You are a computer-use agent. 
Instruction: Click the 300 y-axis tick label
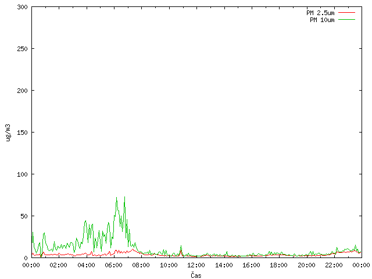click(x=22, y=7)
